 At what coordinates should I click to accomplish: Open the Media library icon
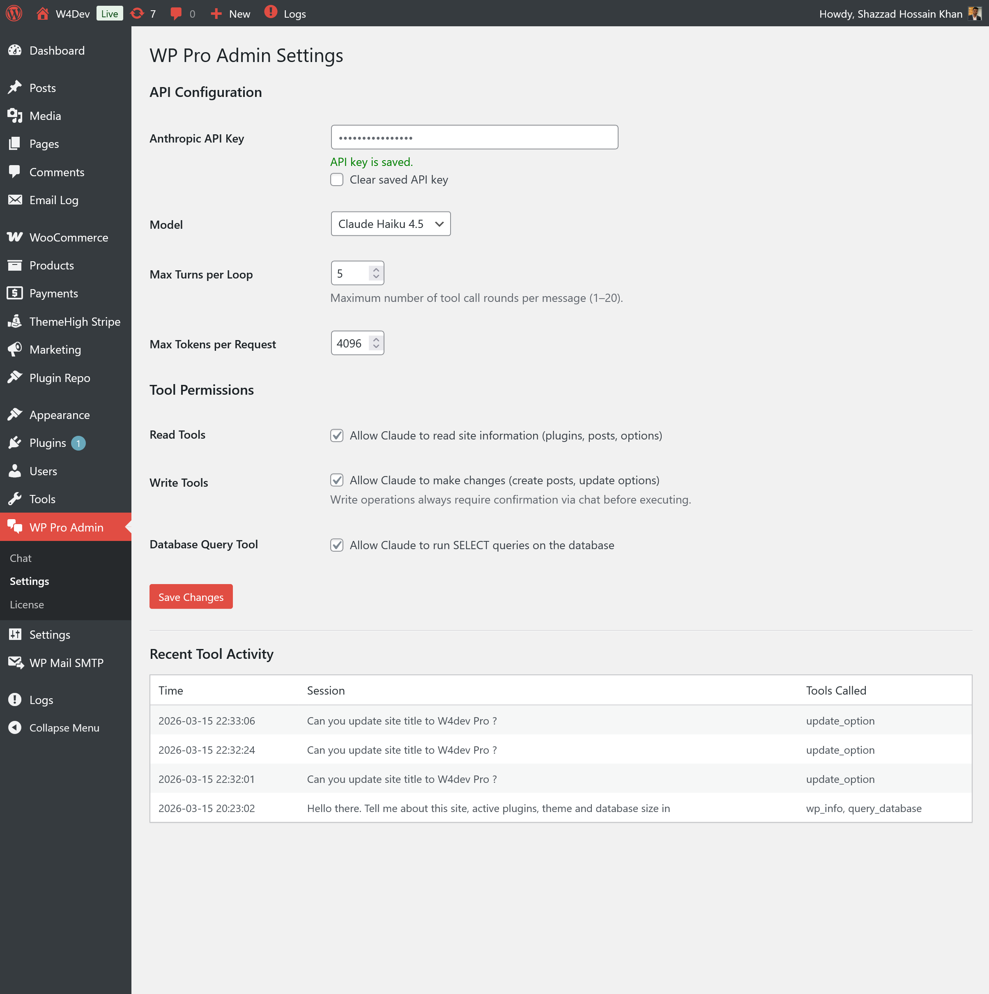tap(16, 116)
